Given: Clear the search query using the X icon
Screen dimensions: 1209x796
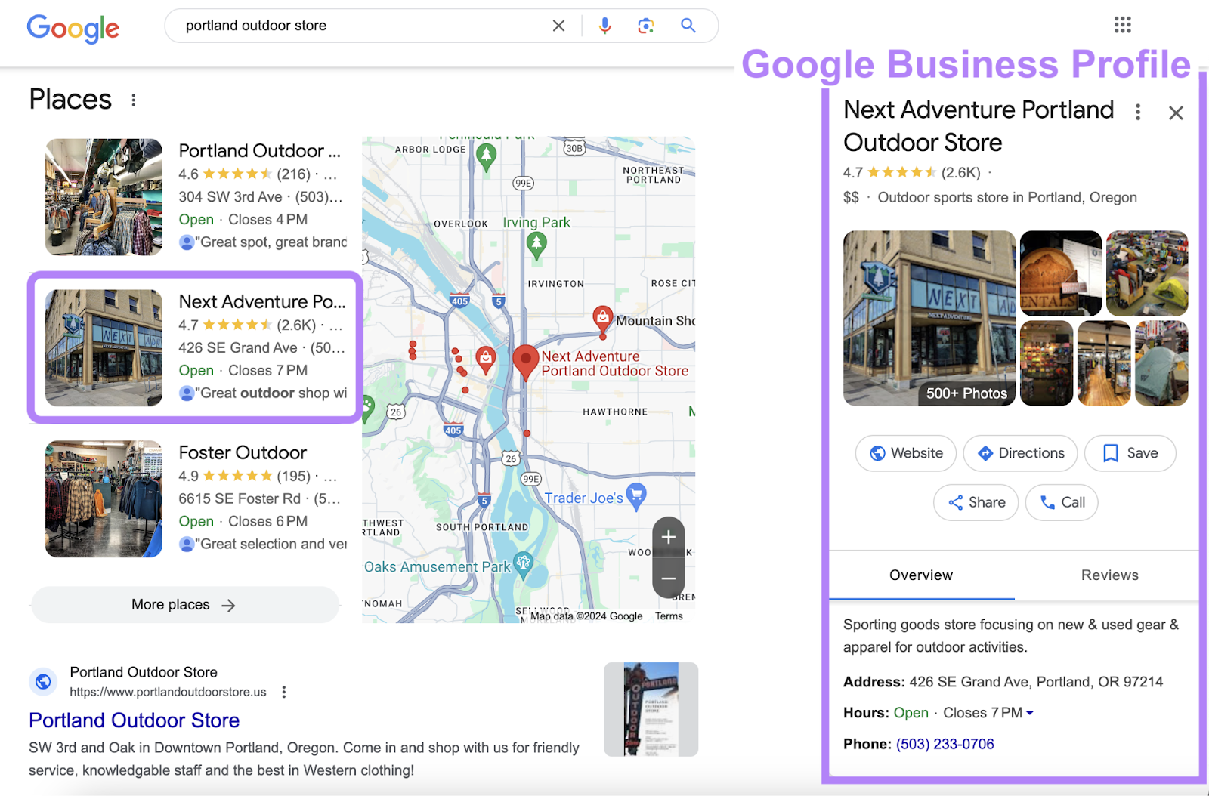Looking at the screenshot, I should [x=558, y=25].
